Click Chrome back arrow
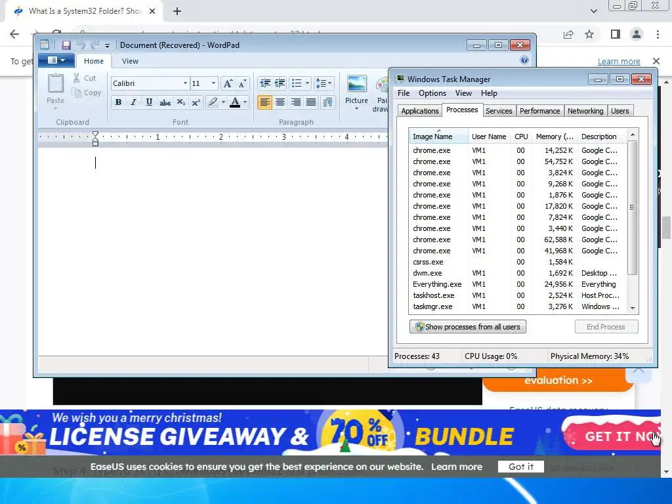Screen dimensions: 672x504 point(14,34)
